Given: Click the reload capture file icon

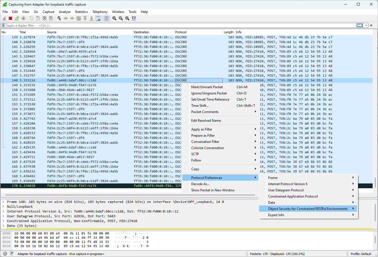Looking at the screenshot, I should [51, 18].
